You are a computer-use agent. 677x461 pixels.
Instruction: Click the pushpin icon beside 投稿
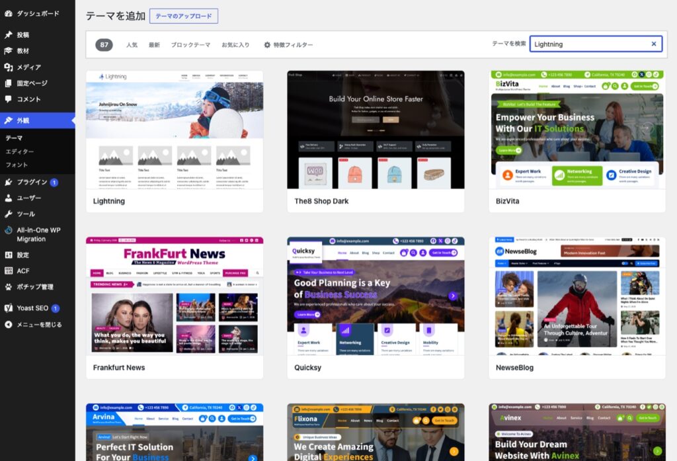point(8,34)
